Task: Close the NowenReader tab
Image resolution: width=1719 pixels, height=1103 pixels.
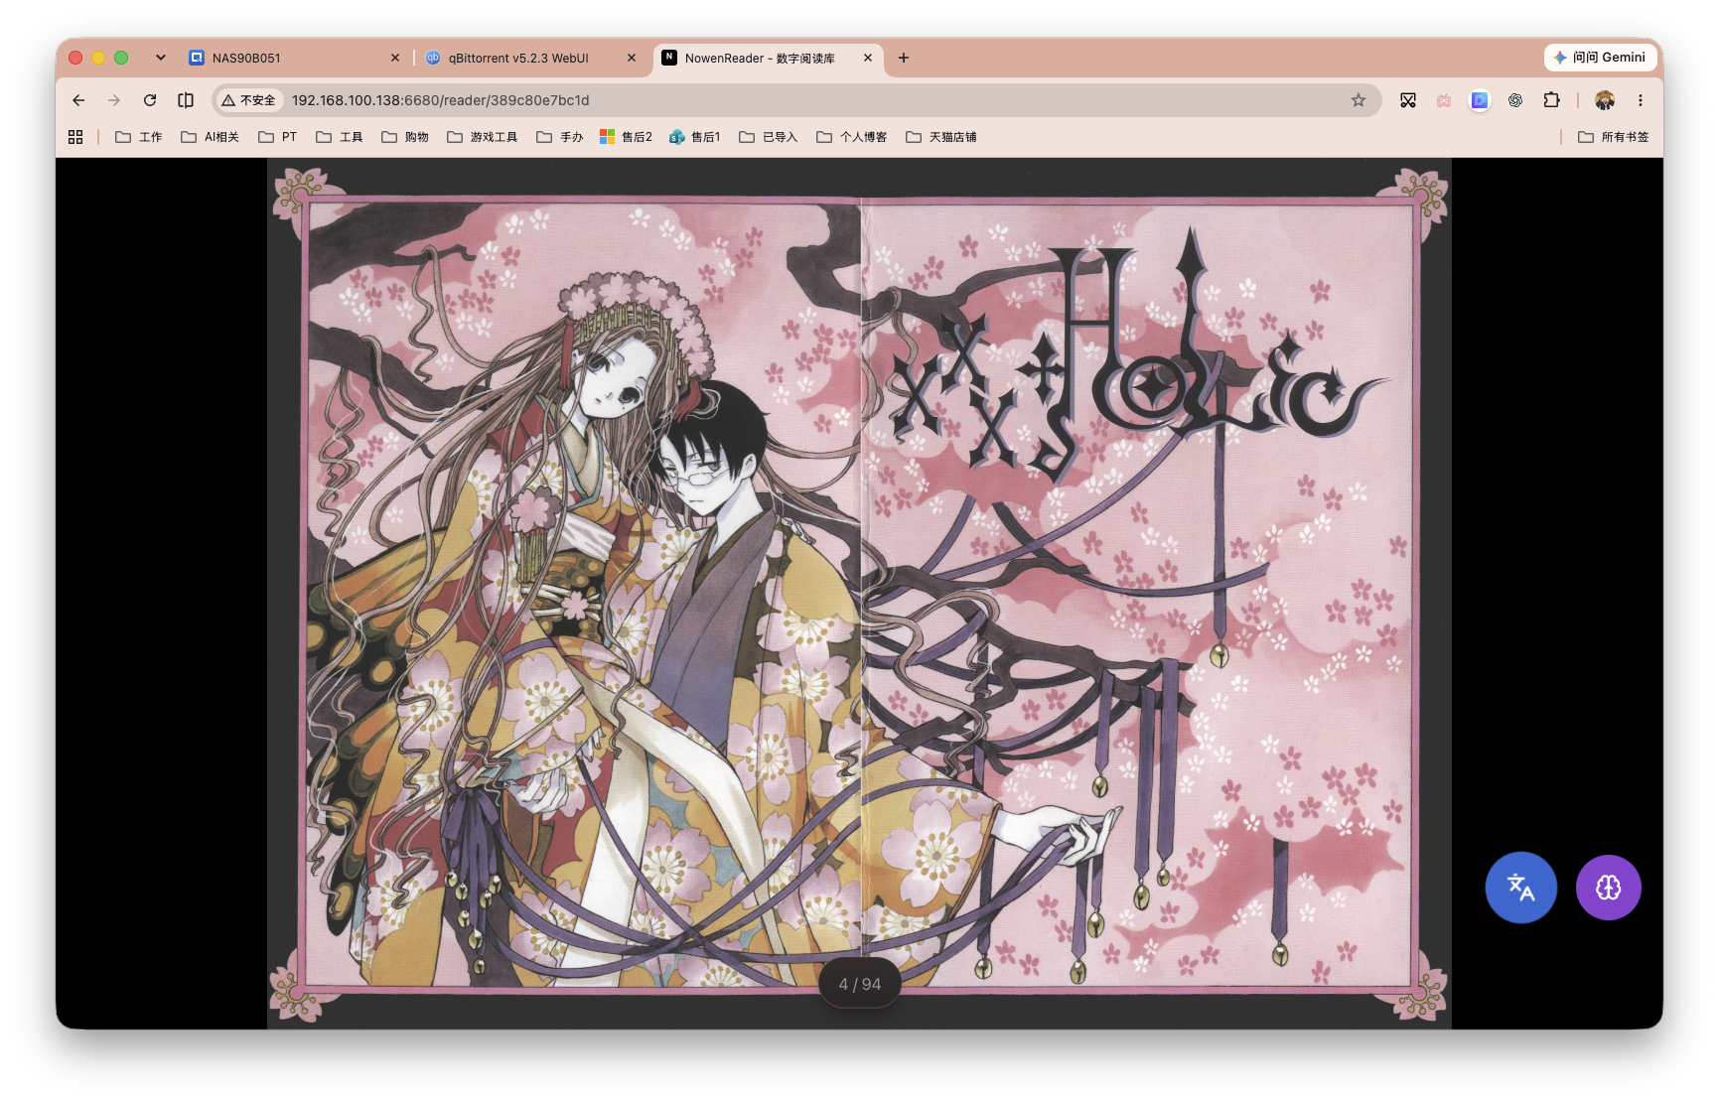Action: tap(868, 58)
